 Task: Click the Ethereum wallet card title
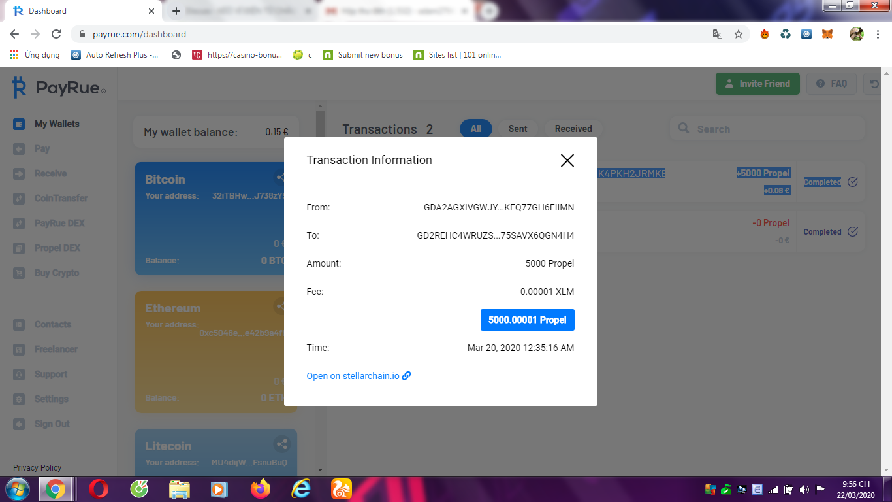(x=173, y=309)
